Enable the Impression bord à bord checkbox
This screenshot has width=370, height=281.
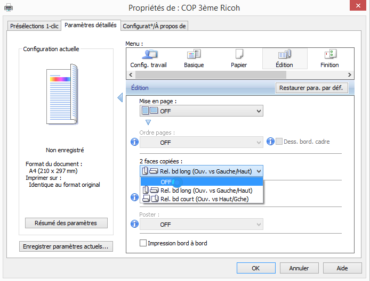coord(143,243)
